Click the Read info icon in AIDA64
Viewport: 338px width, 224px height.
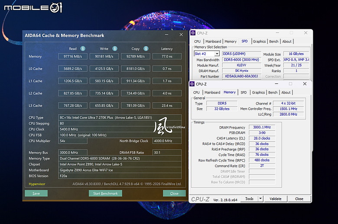[x=83, y=48]
